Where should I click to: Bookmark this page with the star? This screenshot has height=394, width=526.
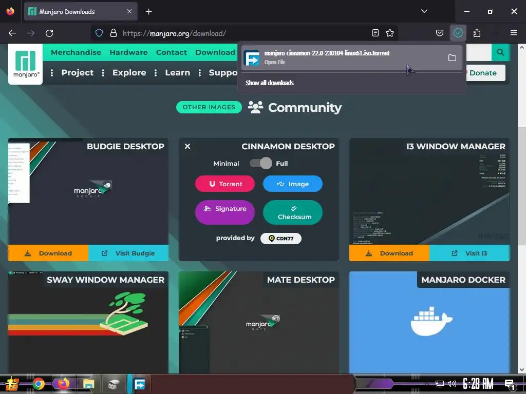coord(390,33)
